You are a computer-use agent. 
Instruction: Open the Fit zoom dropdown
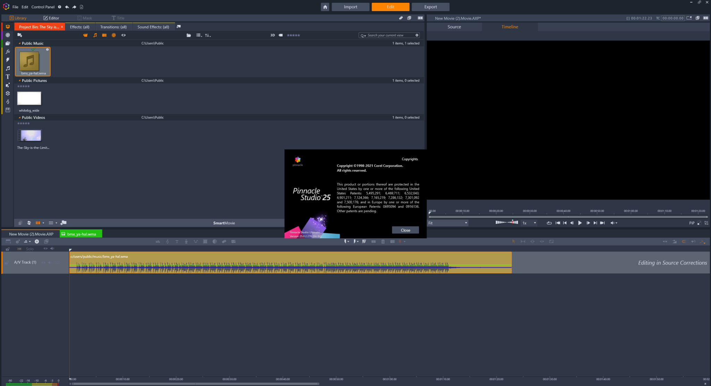point(448,223)
